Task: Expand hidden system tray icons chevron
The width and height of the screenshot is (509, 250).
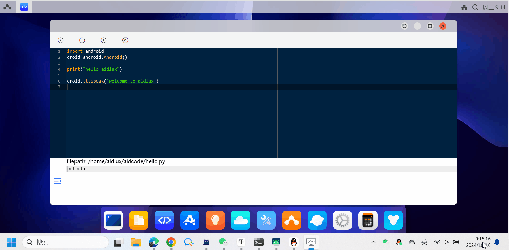Action: 373,242
